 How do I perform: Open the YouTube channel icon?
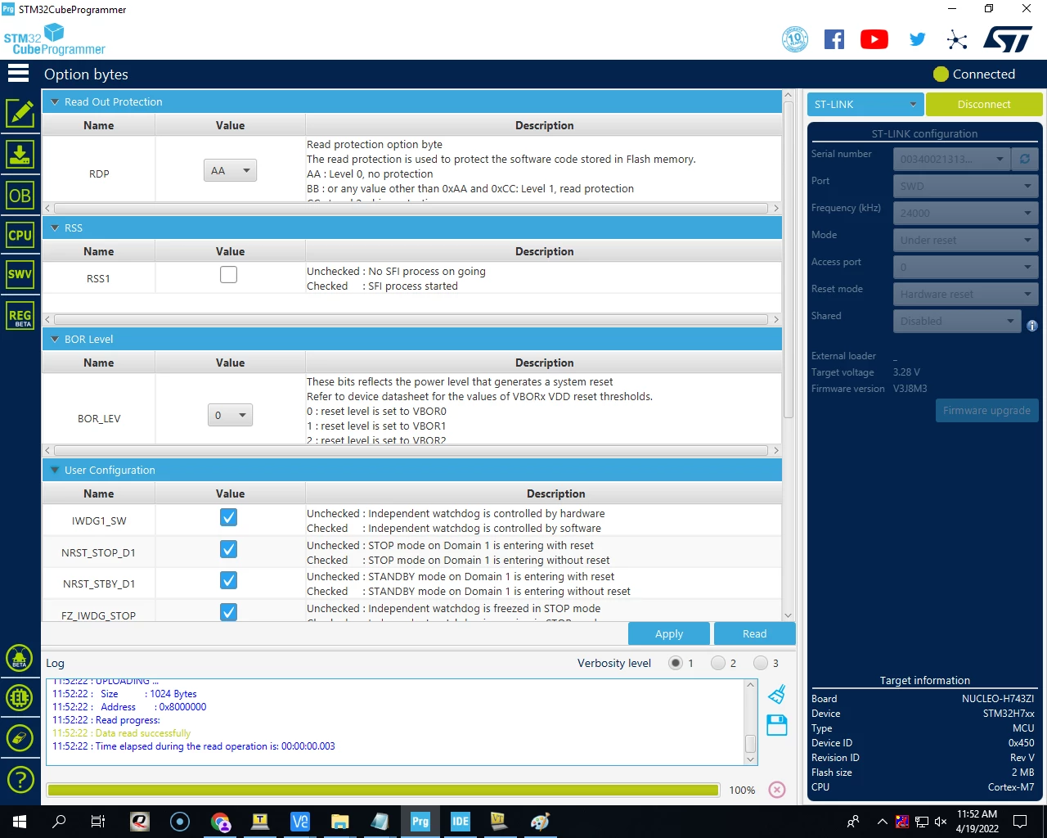click(x=874, y=39)
